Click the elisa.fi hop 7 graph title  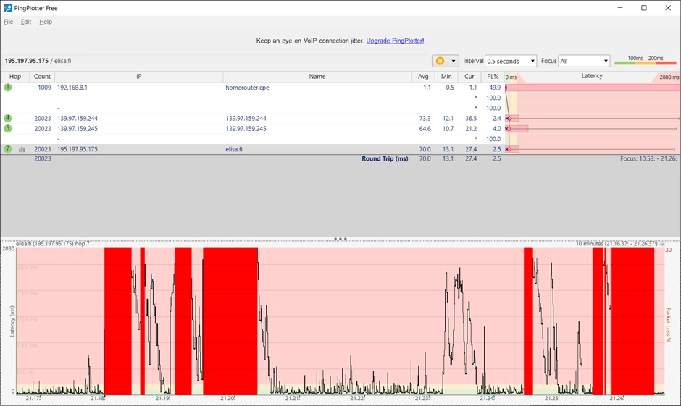(x=53, y=243)
